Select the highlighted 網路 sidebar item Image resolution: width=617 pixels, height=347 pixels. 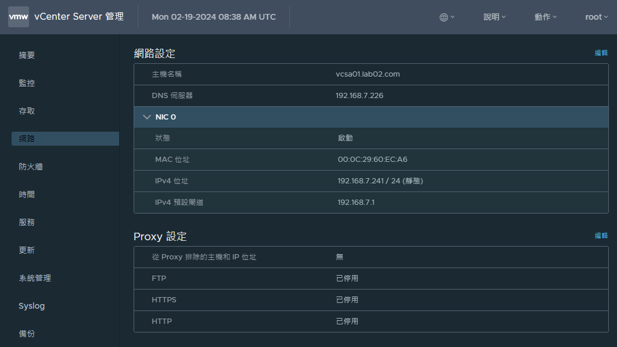pos(65,139)
